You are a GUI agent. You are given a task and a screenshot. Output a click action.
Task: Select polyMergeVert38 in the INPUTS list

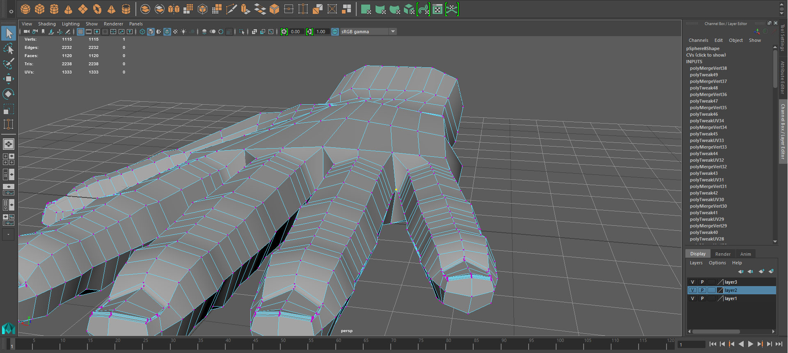[708, 68]
